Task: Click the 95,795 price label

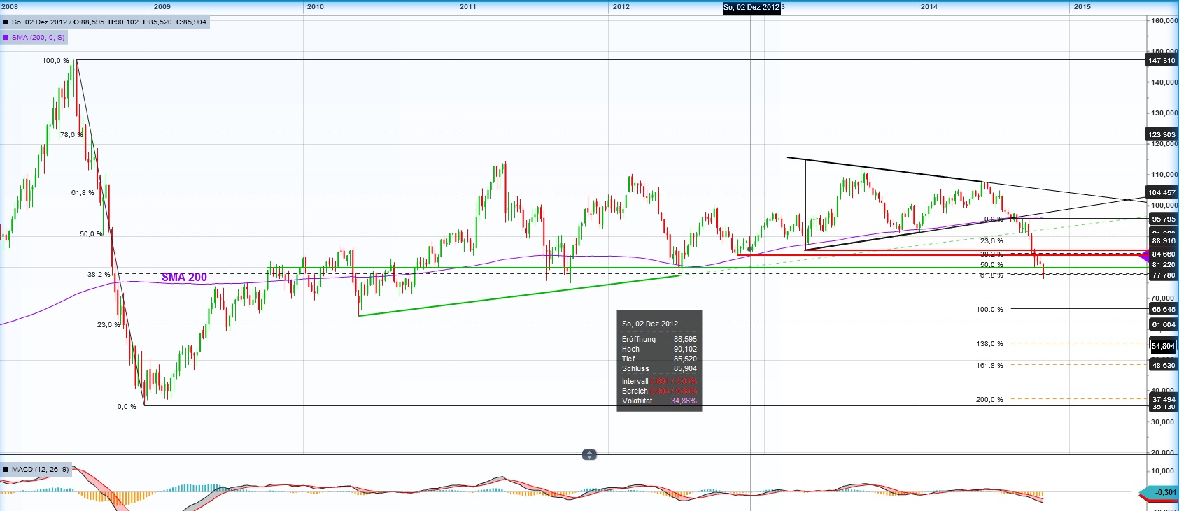Action: coord(1163,219)
